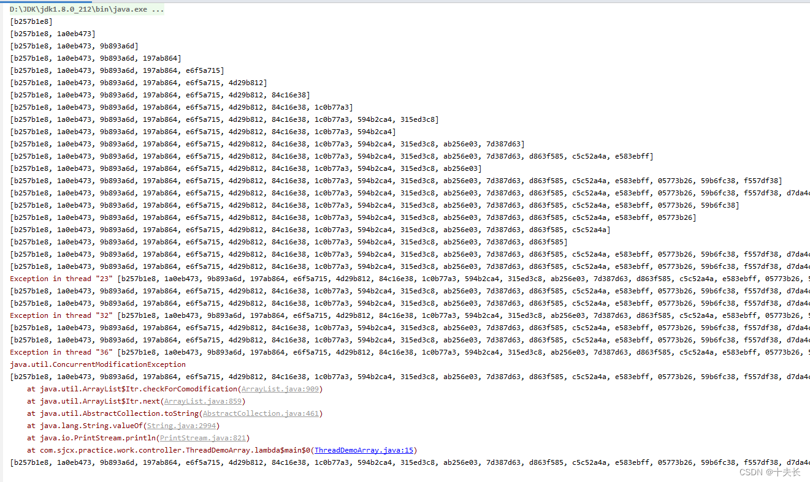
Task: Select the line "[b257b1e8, 1a0eb473]"
Action: (x=53, y=34)
